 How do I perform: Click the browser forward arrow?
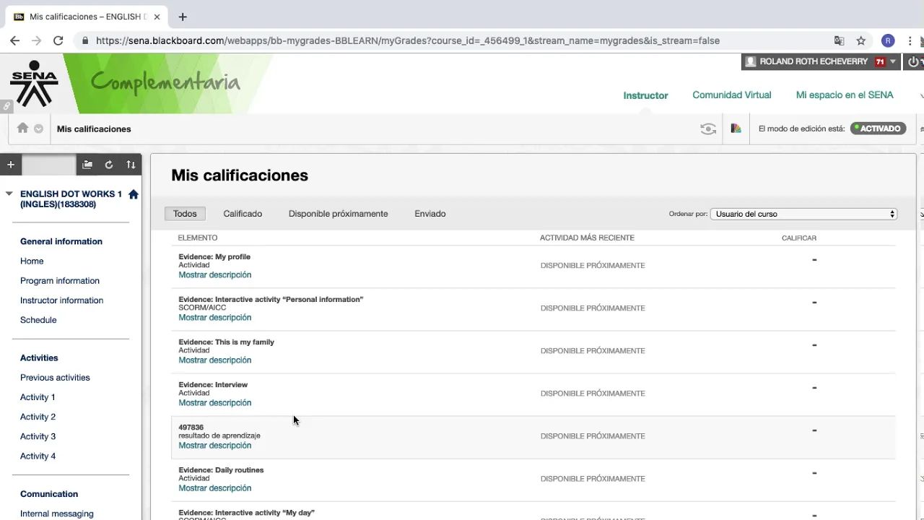[36, 41]
